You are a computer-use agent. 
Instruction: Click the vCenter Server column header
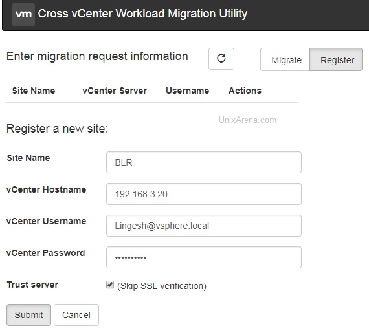115,91
